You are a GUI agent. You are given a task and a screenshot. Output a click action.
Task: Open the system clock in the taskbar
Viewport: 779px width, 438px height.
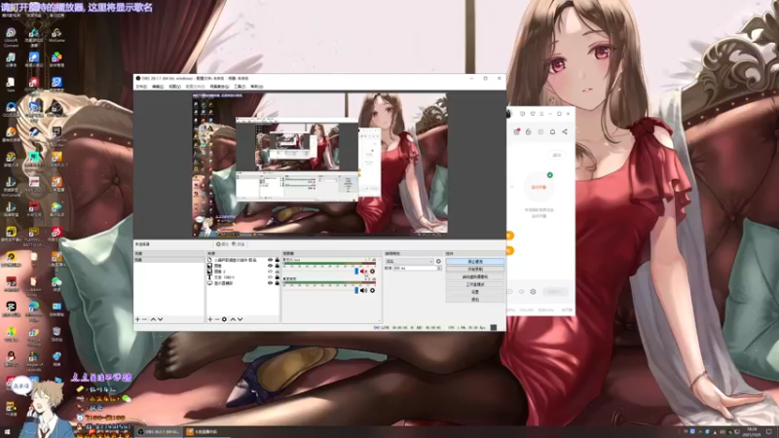(x=752, y=431)
